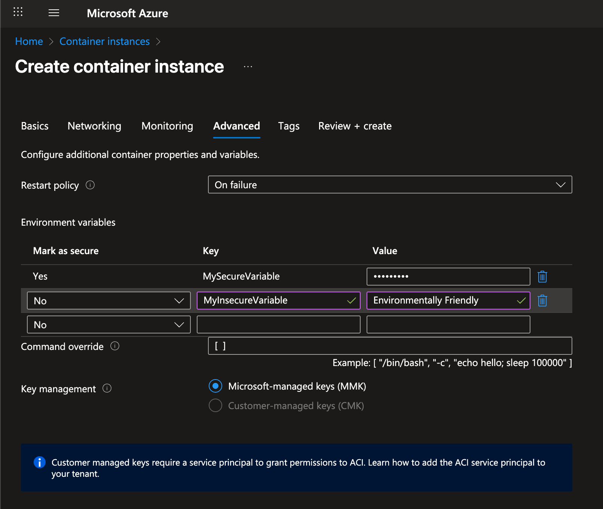Show info tooltip for Restart policy
The height and width of the screenshot is (509, 603).
pyautogui.click(x=90, y=185)
